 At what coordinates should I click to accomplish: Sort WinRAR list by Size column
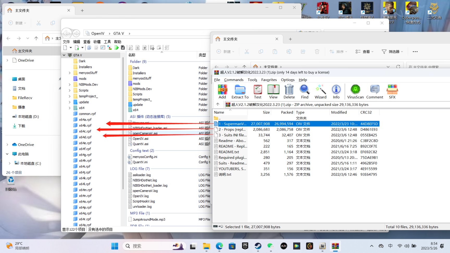(x=259, y=112)
